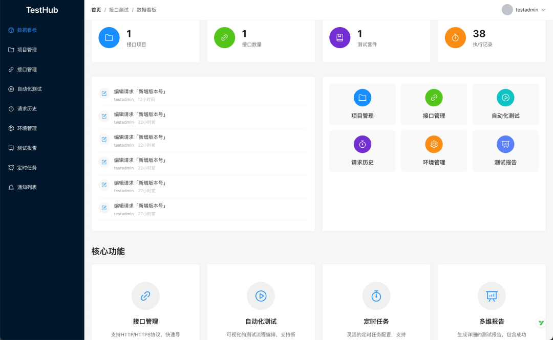Click the 多维报告 report icon under 核心功能
The image size is (553, 340).
[492, 296]
